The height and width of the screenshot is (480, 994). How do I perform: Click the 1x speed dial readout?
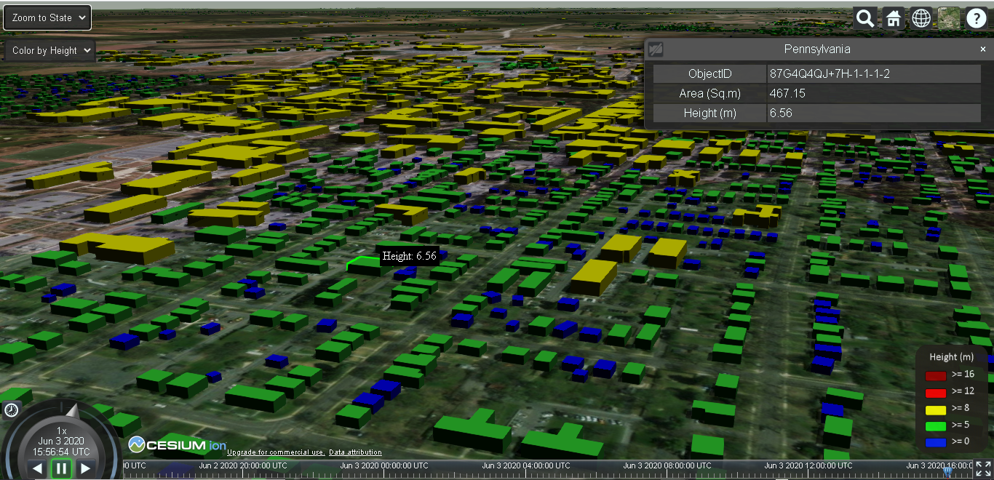tap(62, 431)
